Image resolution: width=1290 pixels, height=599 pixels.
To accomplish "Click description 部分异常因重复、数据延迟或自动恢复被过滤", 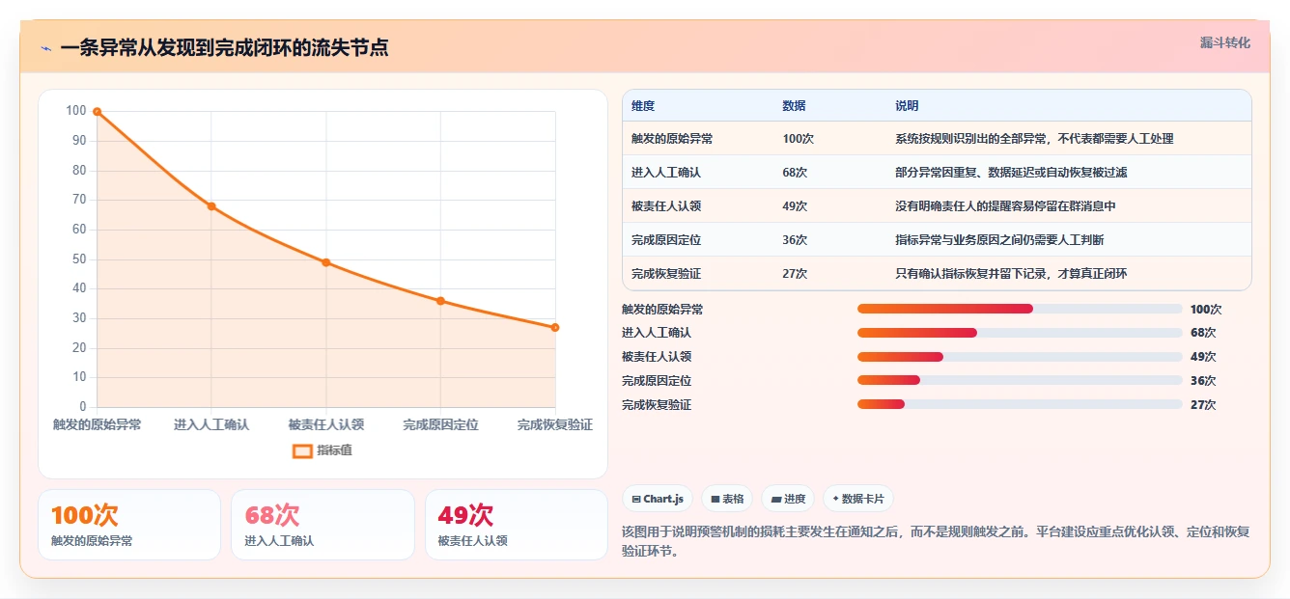I will tap(1011, 173).
